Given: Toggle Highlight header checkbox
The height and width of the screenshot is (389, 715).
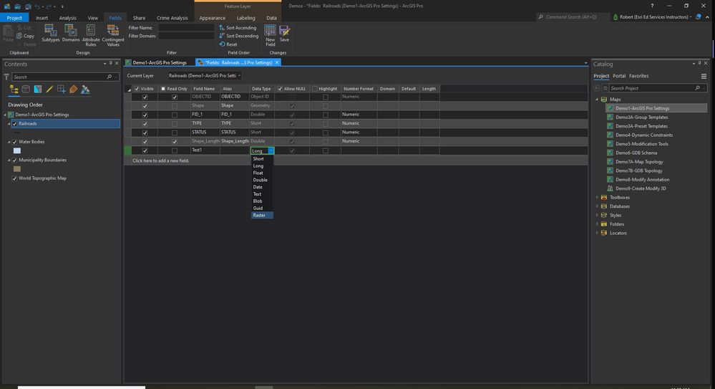Looking at the screenshot, I should point(315,89).
